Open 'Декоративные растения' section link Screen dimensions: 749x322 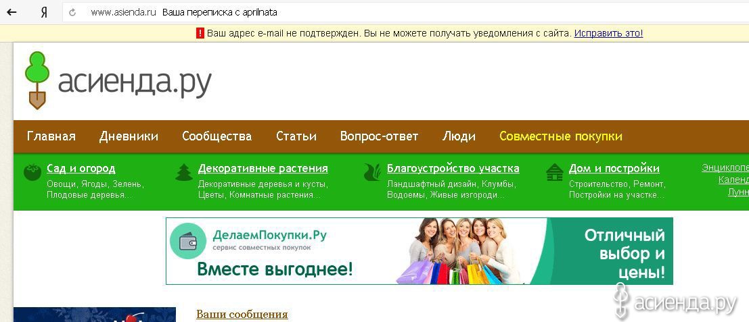coord(263,169)
